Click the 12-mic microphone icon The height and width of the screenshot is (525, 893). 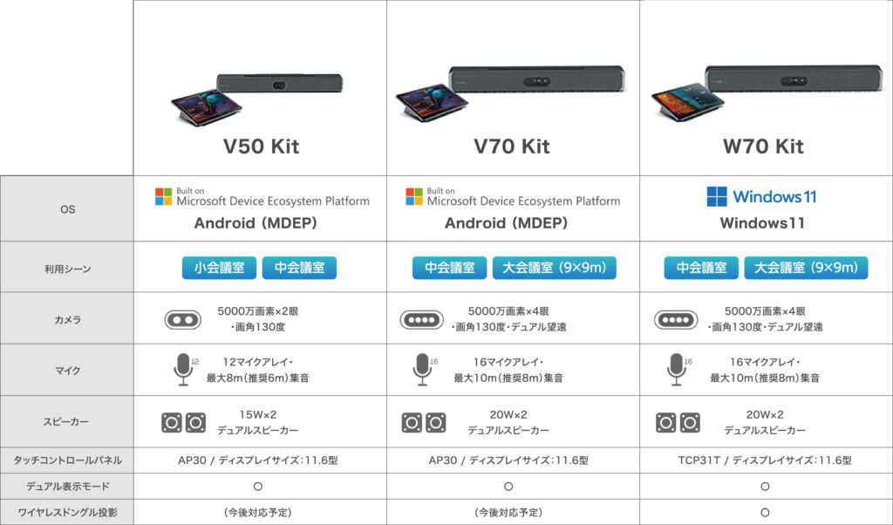183,370
